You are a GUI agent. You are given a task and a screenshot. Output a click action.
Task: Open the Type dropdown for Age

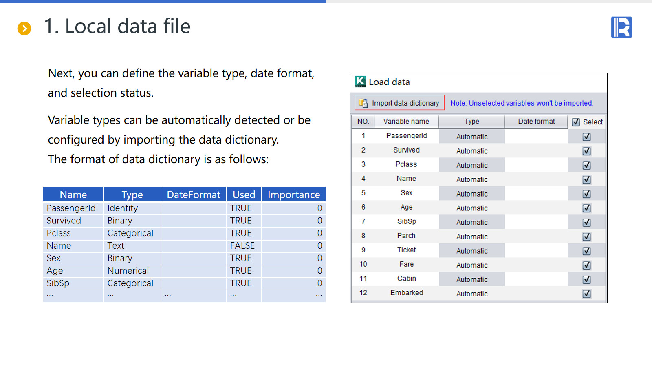471,208
